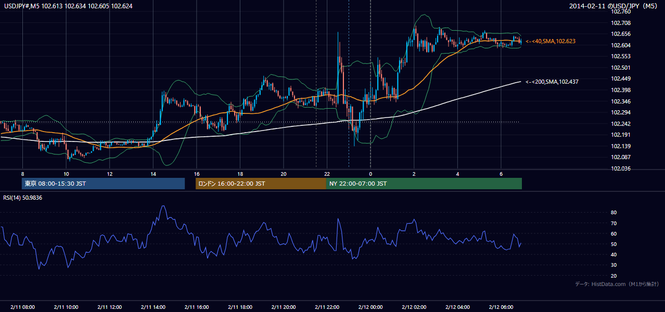Click price axis value 102.191
Viewport: 665px width, 312px height.
(x=622, y=135)
